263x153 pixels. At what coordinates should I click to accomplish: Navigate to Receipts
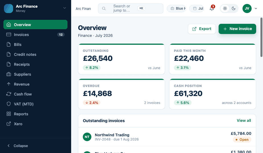(x=35, y=64)
